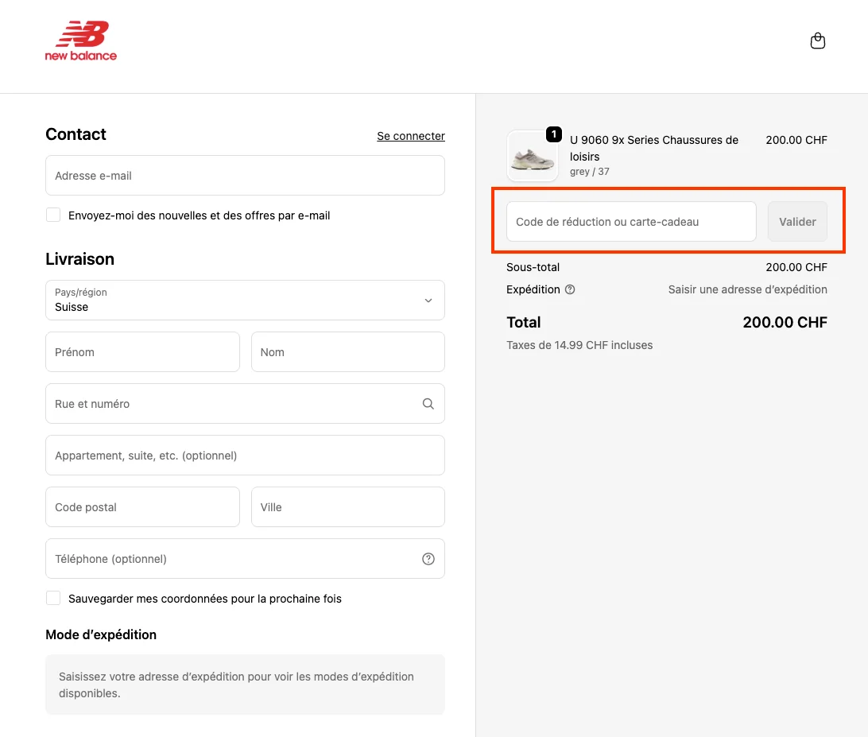
Task: Click the Prénom field
Action: pos(142,351)
